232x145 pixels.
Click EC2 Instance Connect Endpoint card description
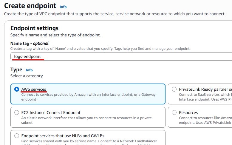(86, 120)
